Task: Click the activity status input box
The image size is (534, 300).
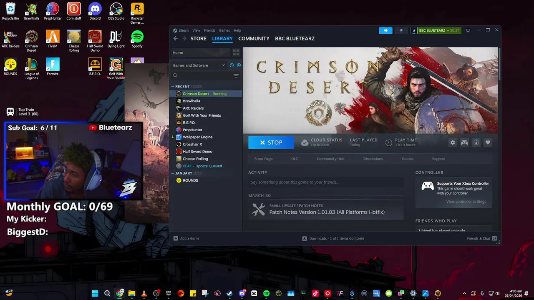Action: [326, 182]
